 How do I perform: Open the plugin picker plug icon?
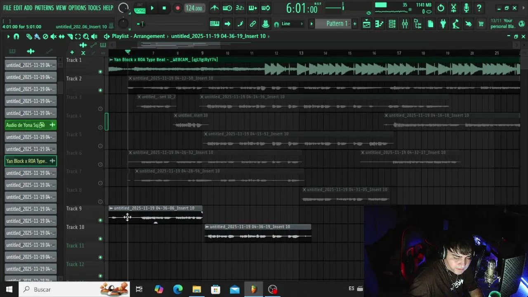(x=443, y=24)
